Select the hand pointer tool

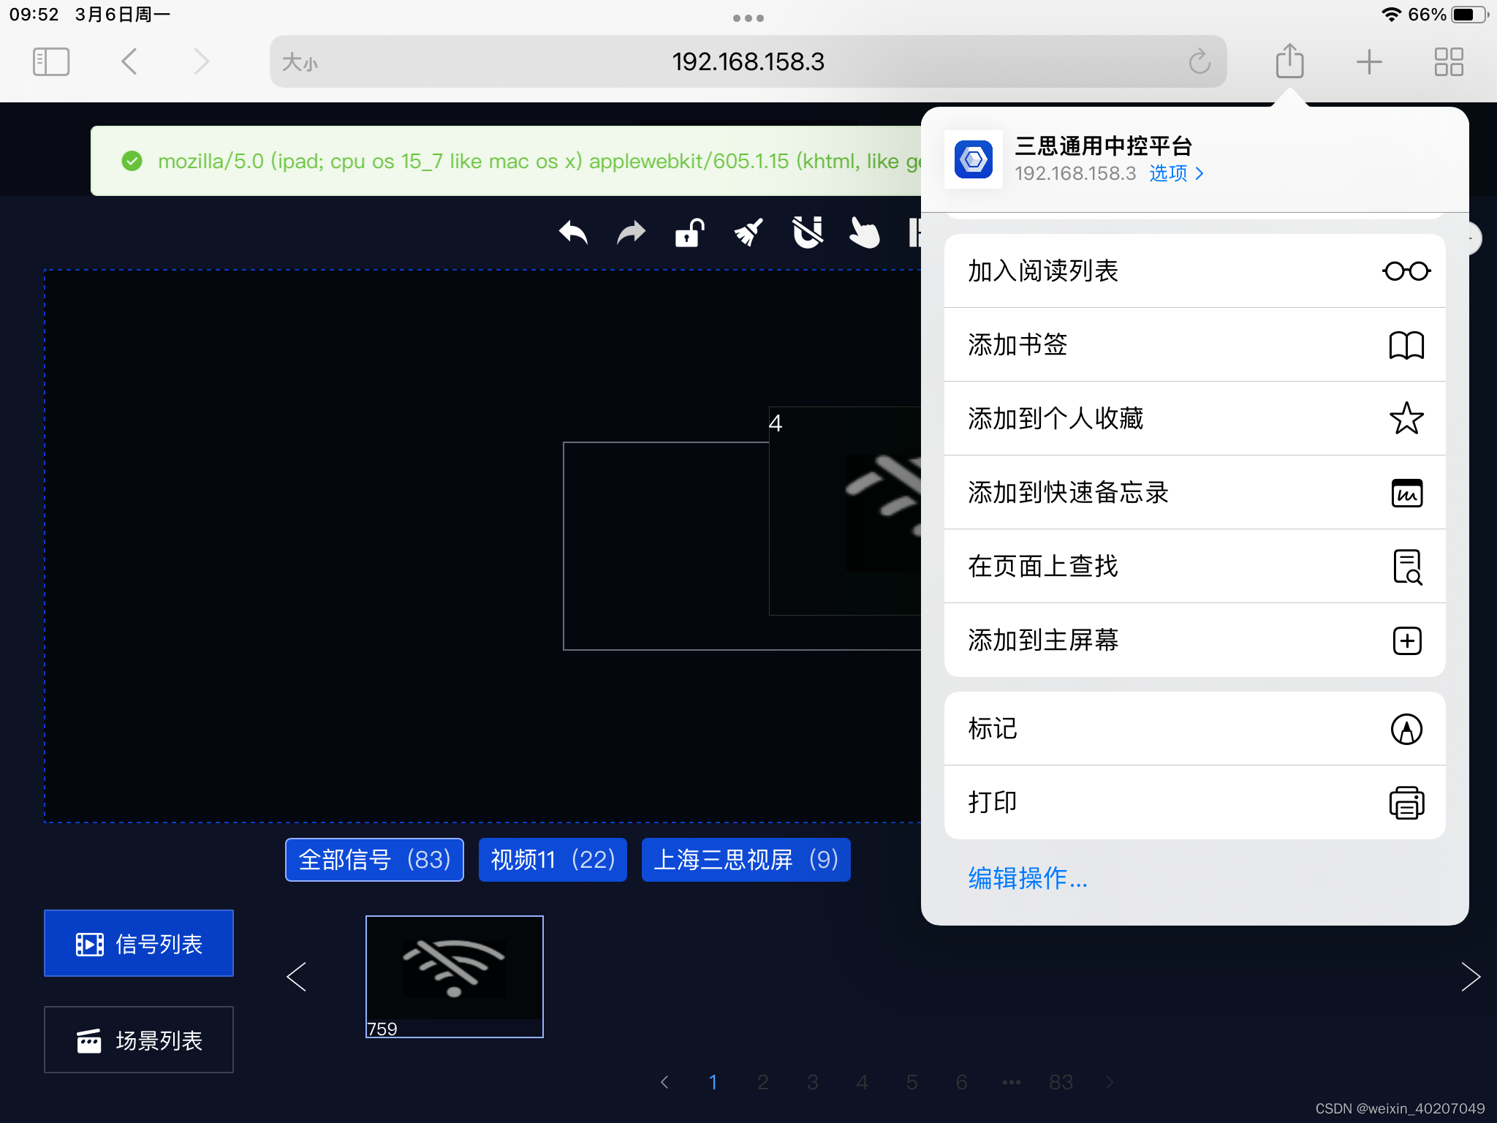(865, 234)
